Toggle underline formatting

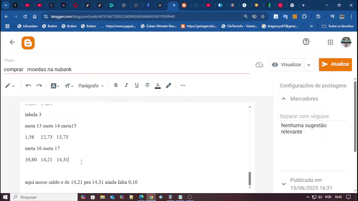[137, 85]
